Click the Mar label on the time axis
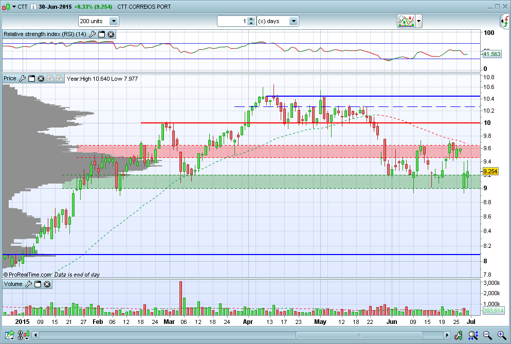The height and width of the screenshot is (344, 511). [169, 322]
